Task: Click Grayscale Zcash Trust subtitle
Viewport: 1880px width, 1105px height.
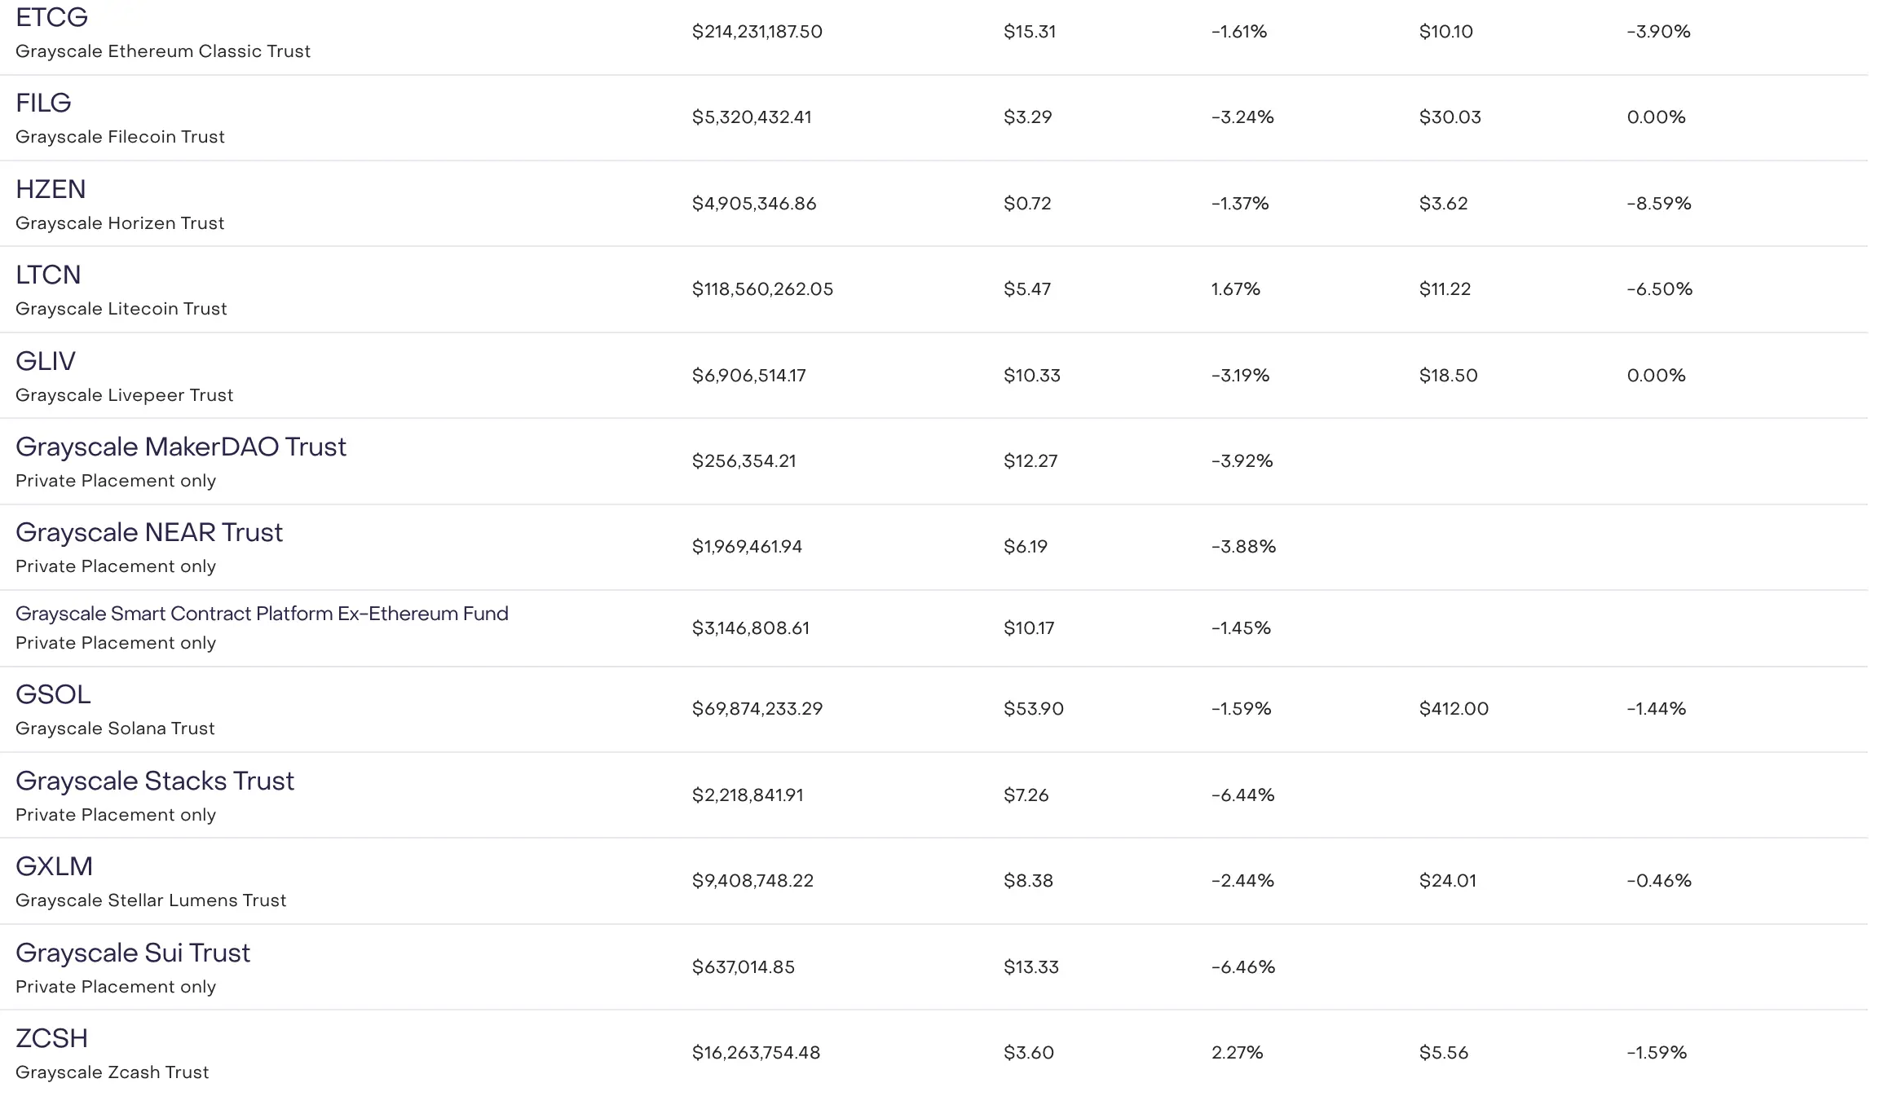Action: pyautogui.click(x=113, y=1072)
